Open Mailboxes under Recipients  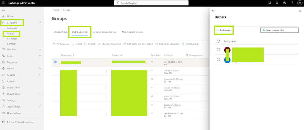[12, 28]
